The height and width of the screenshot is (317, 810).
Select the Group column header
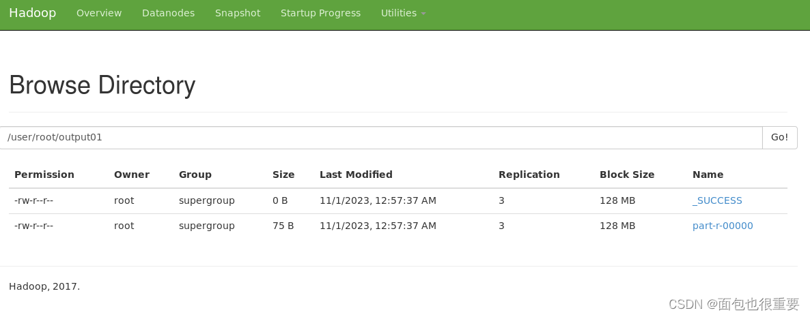point(195,175)
